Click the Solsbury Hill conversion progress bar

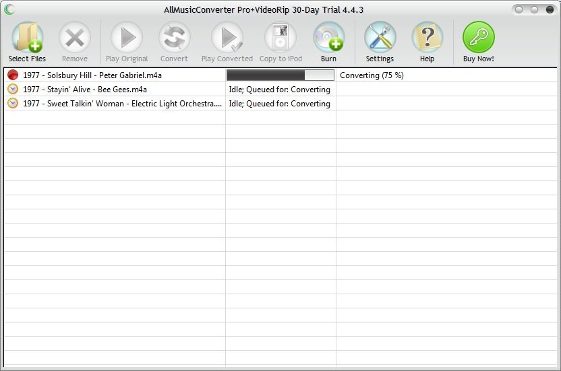click(280, 75)
